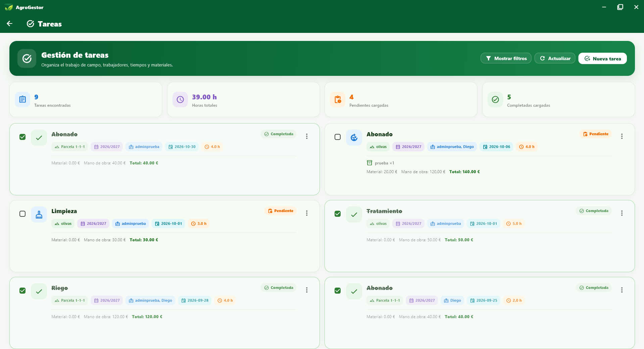The height and width of the screenshot is (349, 644).
Task: Open options menu for Abonado 2026-10-30
Action: [307, 136]
